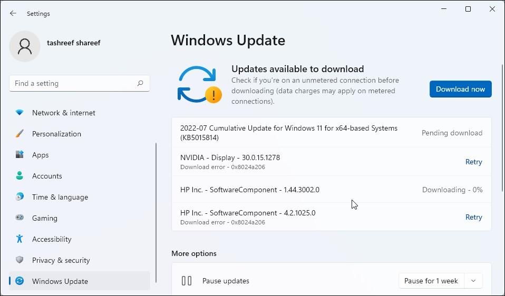Image resolution: width=505 pixels, height=296 pixels.
Task: Click the Windows Update page title
Action: pyautogui.click(x=228, y=40)
